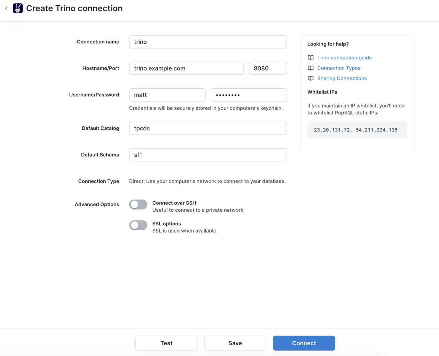The height and width of the screenshot is (356, 439).
Task: Go back using the chevron arrow
Action: tap(6, 8)
